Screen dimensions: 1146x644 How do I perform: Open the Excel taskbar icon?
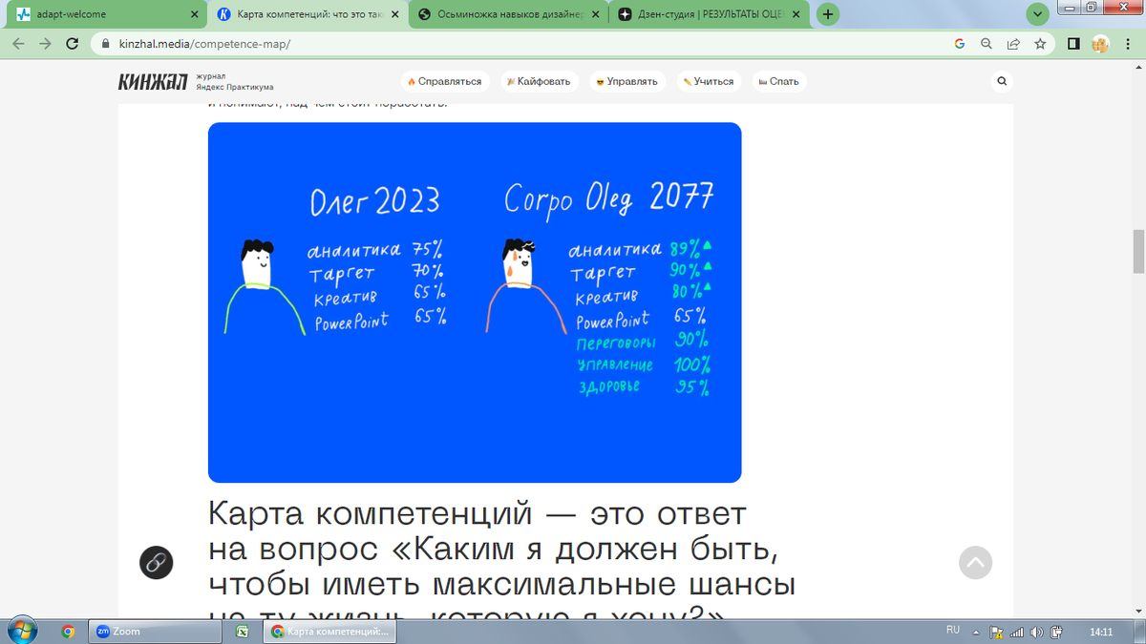(x=243, y=632)
